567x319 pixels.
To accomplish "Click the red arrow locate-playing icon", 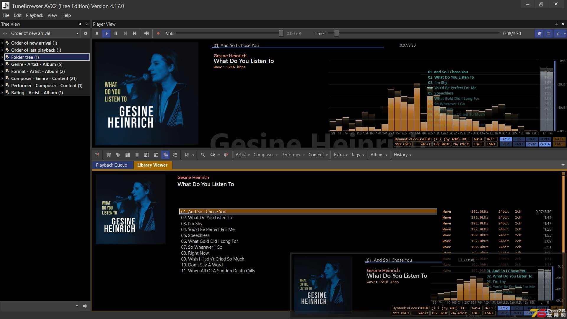I will point(226,155).
